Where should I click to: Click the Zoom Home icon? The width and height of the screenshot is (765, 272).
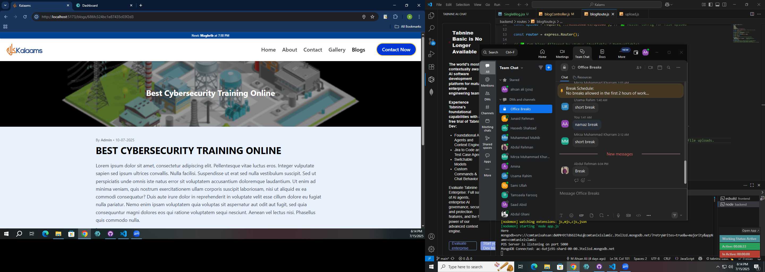[x=542, y=53]
